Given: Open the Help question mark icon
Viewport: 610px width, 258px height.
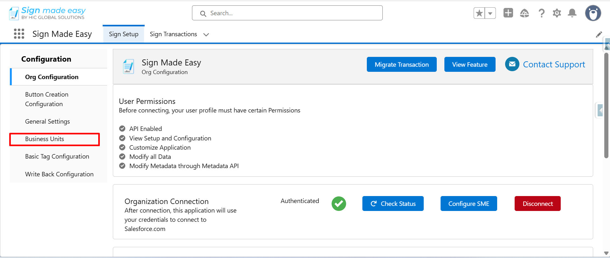Looking at the screenshot, I should tap(541, 13).
